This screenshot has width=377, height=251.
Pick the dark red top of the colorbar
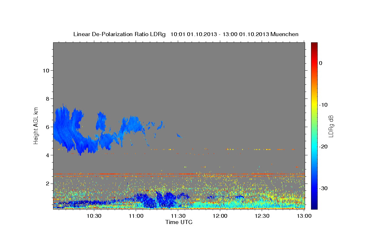[x=314, y=45]
